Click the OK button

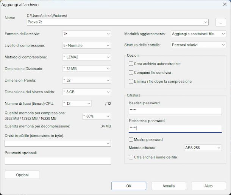129,186
